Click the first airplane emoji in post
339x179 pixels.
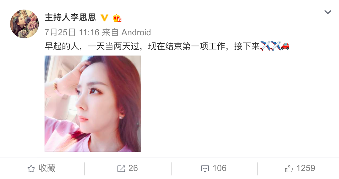point(265,46)
